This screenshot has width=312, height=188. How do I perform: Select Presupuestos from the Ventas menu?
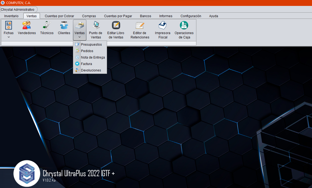coord(91,45)
